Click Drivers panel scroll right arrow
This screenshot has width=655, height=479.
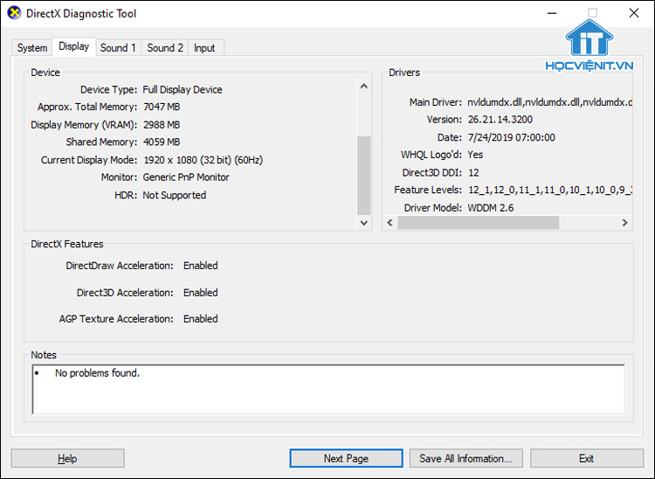(624, 222)
